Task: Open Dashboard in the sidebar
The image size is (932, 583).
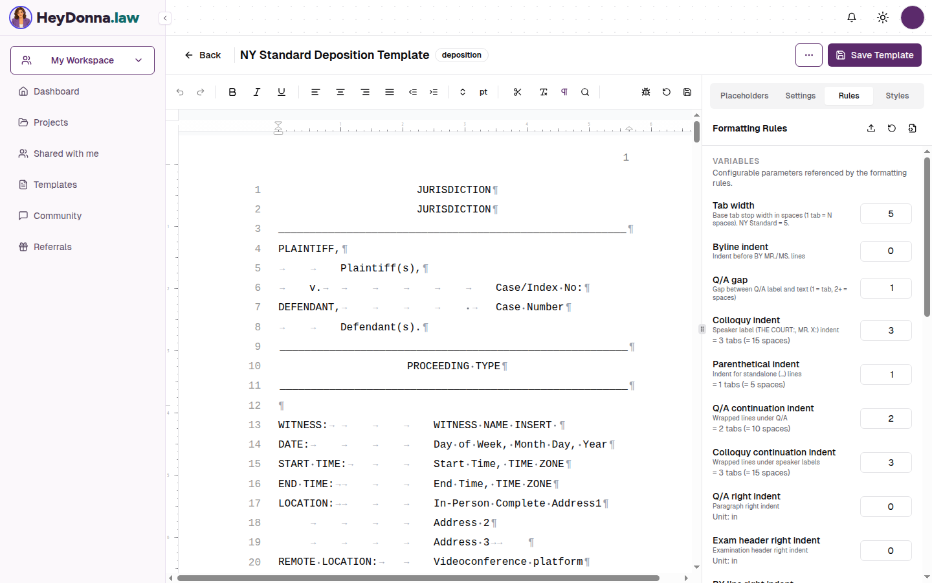Action: [82, 91]
